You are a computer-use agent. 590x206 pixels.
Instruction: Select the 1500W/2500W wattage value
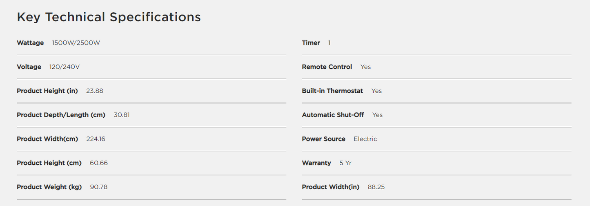76,43
